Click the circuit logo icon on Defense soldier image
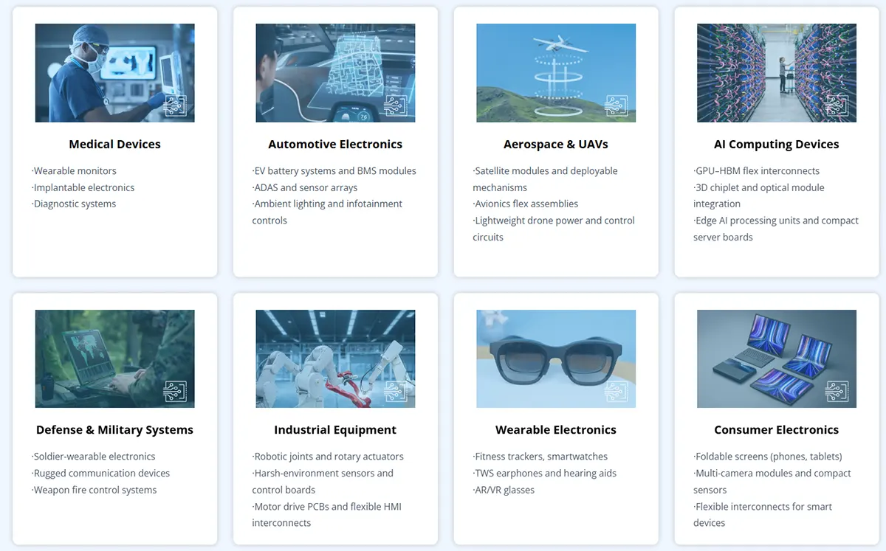This screenshot has width=886, height=551. pos(175,392)
